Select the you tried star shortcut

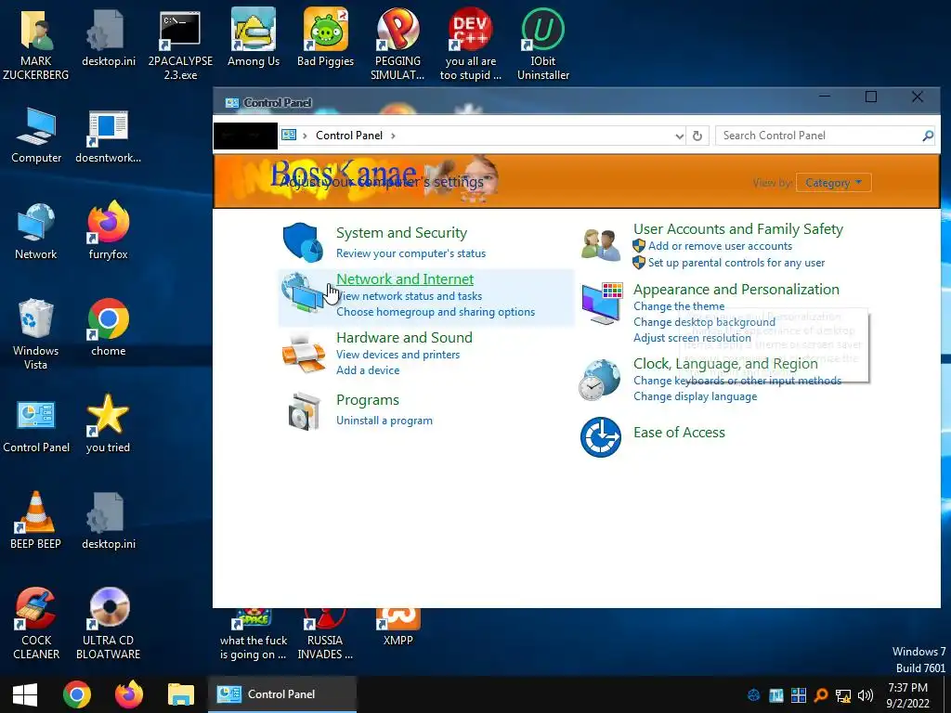[x=108, y=423]
